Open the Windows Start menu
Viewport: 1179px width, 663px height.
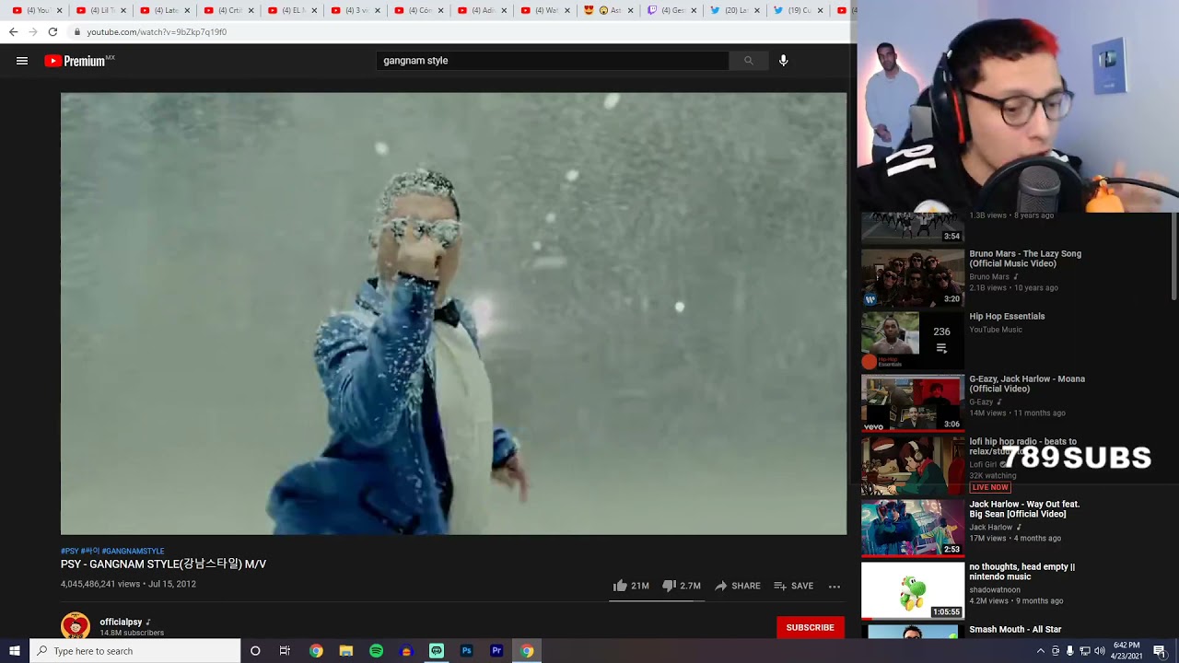(14, 651)
